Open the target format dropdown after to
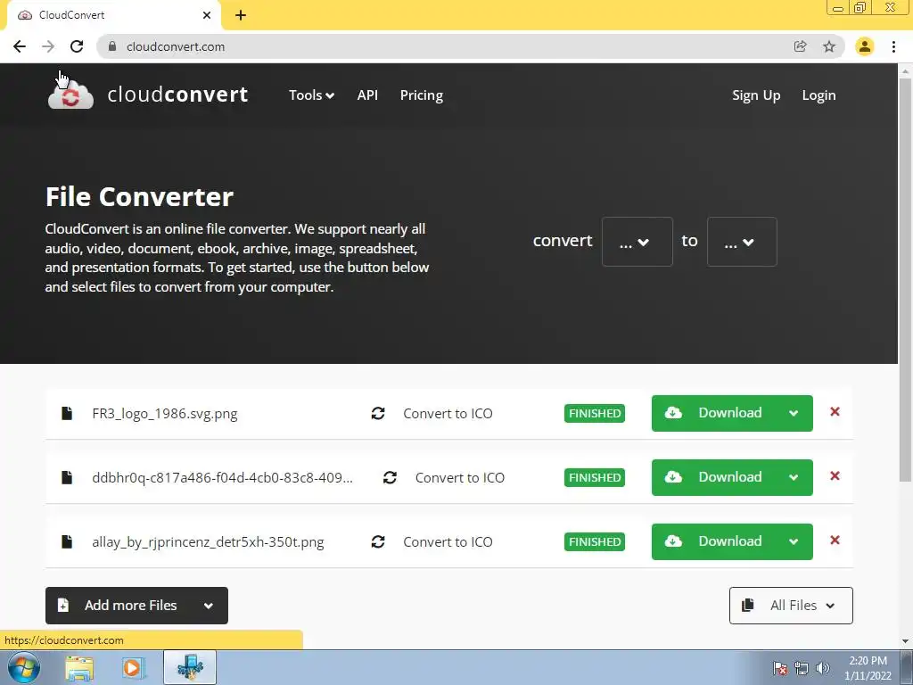This screenshot has height=685, width=913. pyautogui.click(x=742, y=242)
